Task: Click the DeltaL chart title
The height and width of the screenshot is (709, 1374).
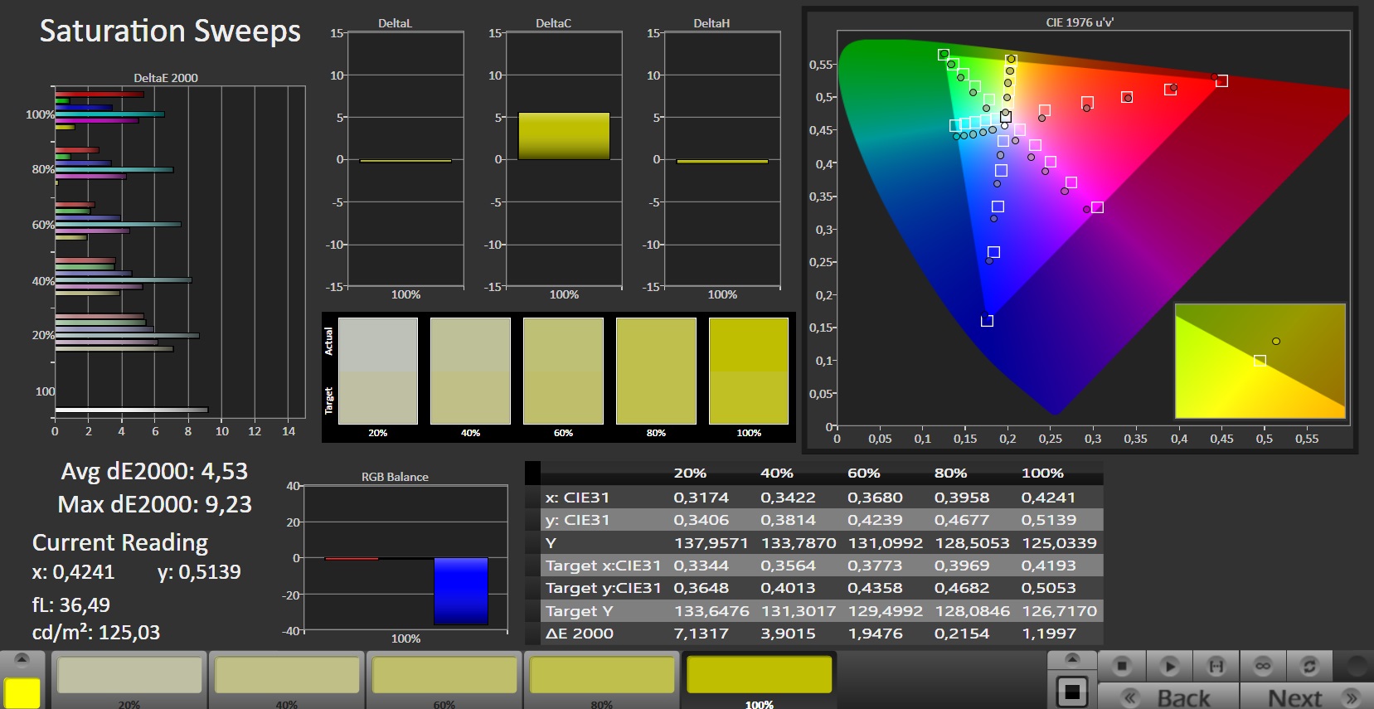Action: pyautogui.click(x=395, y=23)
